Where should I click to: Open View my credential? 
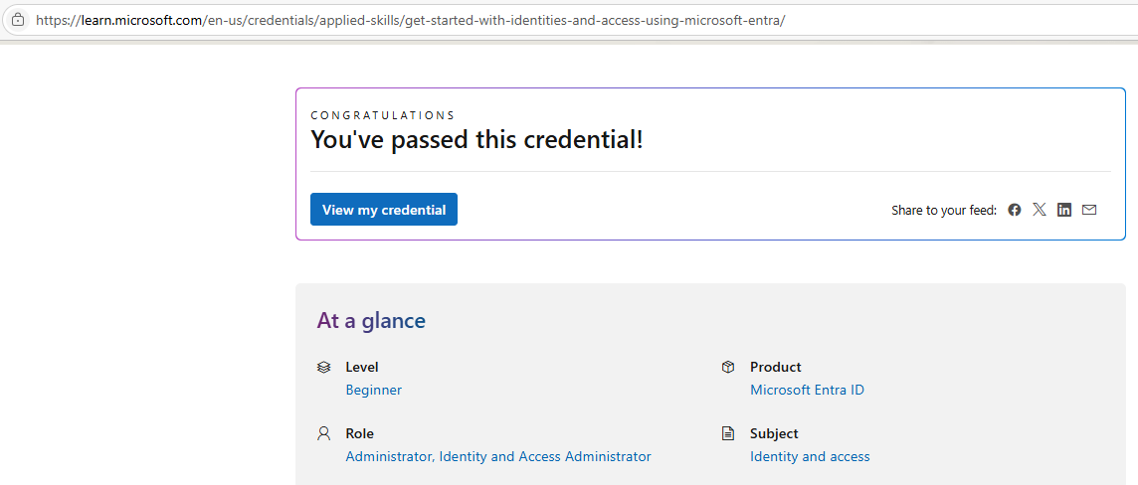[x=384, y=210]
